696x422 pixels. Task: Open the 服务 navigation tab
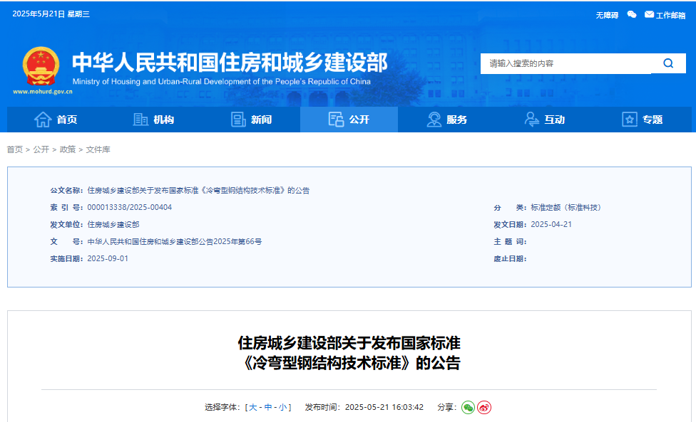[x=446, y=120]
